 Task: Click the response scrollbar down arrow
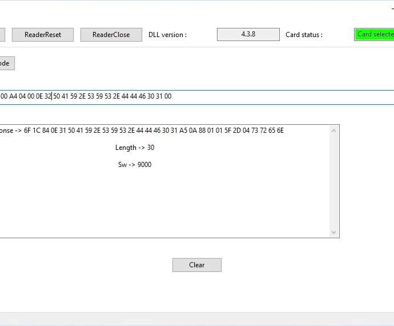(x=333, y=233)
